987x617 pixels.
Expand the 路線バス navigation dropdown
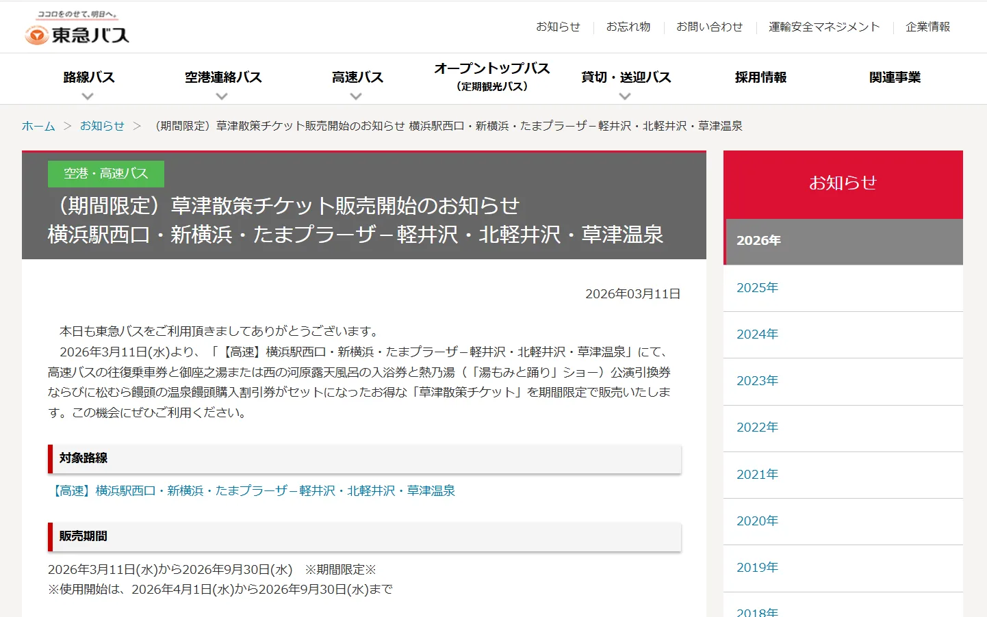click(87, 77)
